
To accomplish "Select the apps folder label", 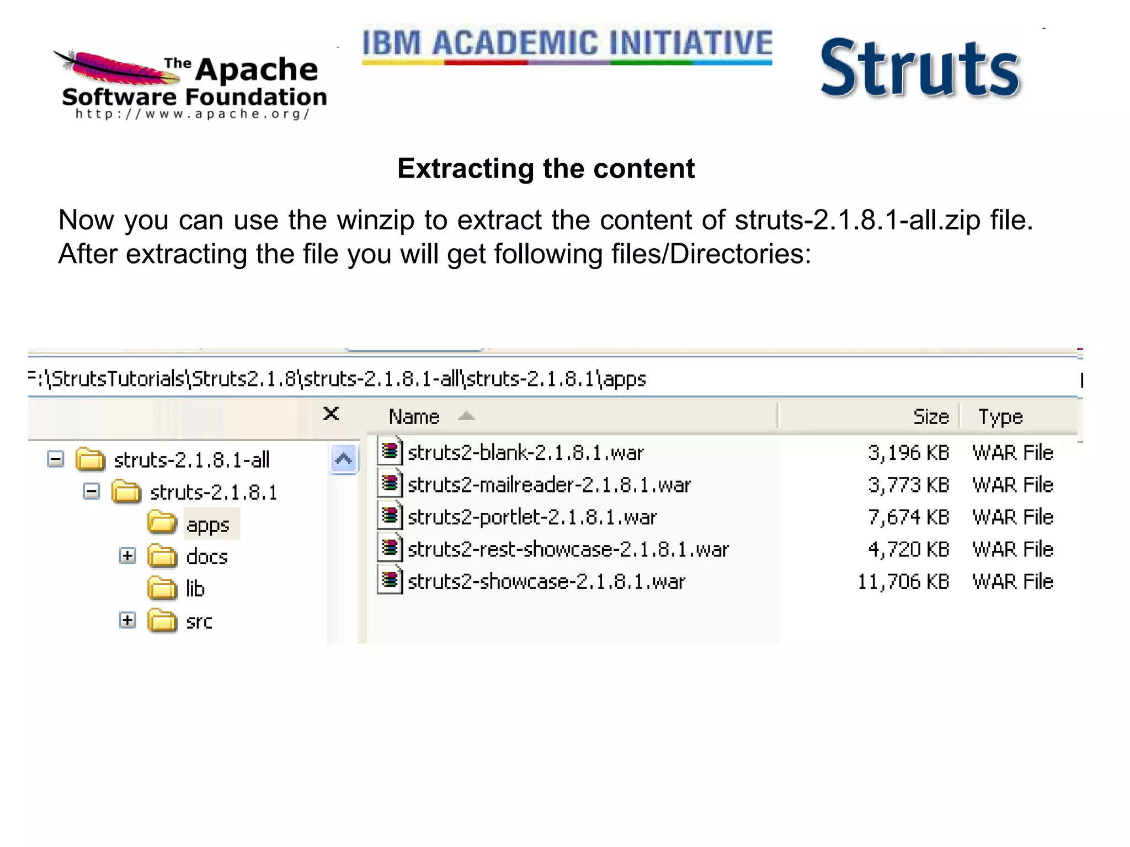I will [x=207, y=524].
